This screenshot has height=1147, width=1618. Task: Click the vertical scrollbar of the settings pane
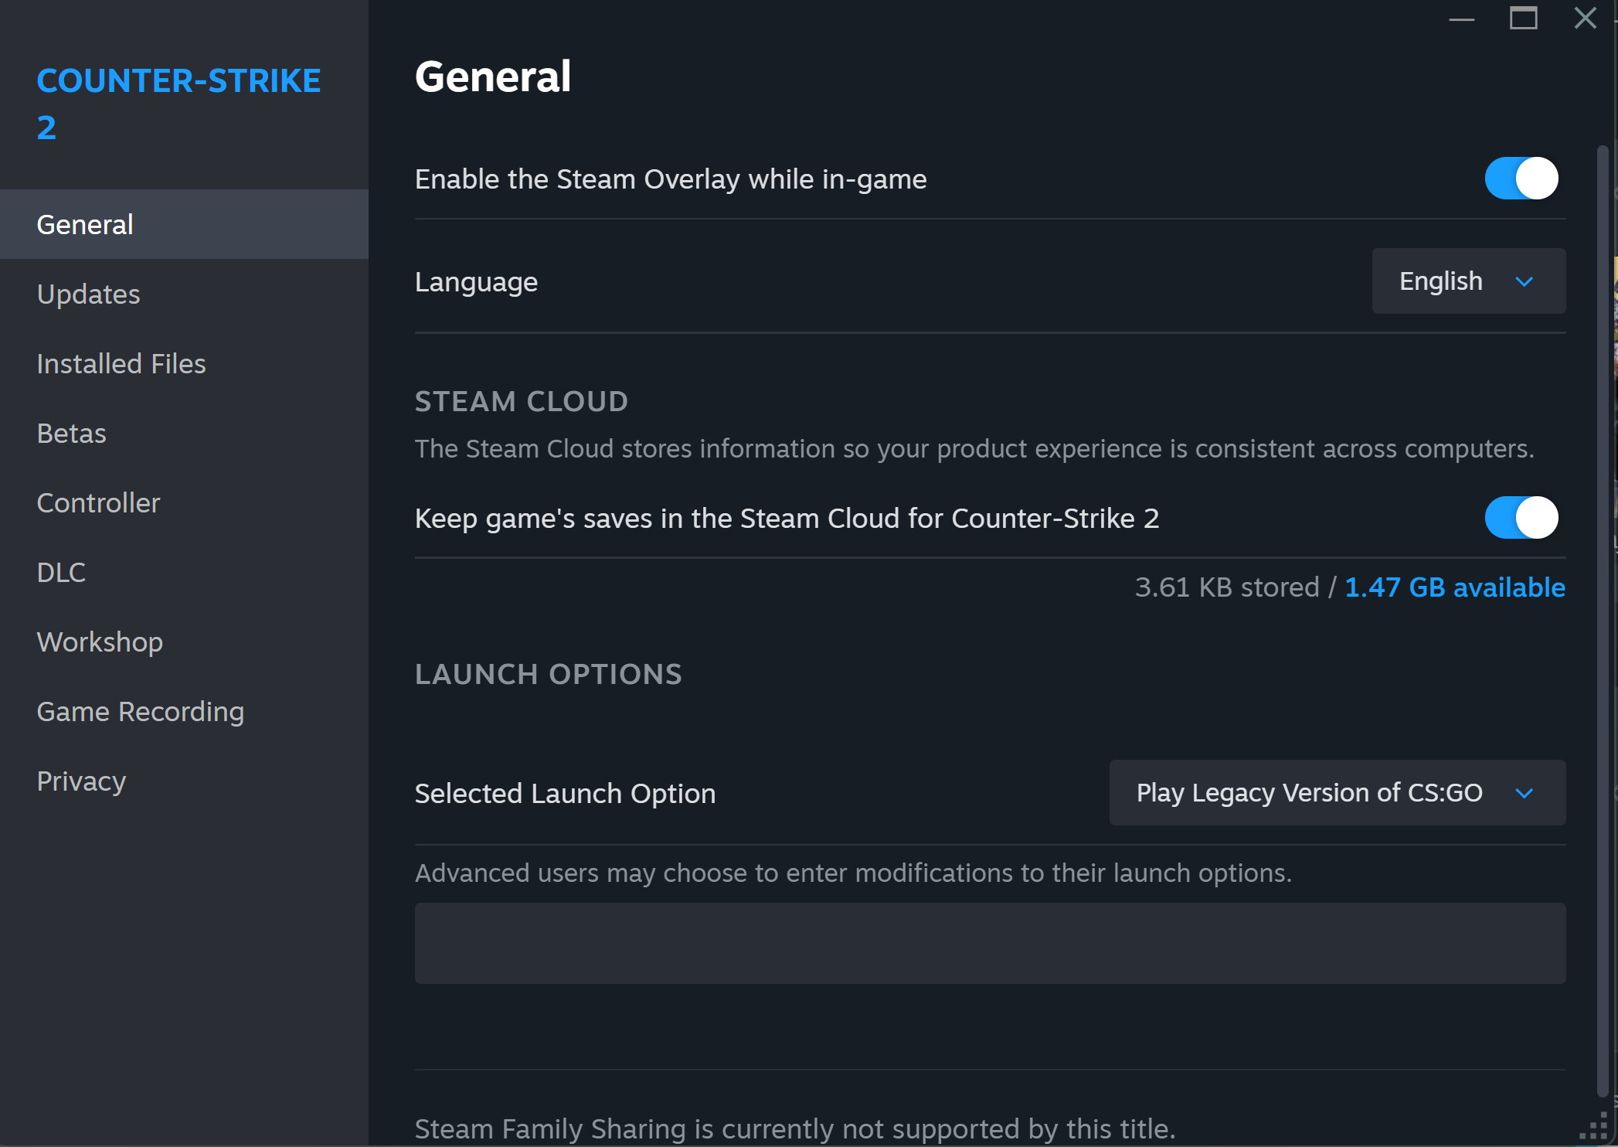coord(1603,620)
